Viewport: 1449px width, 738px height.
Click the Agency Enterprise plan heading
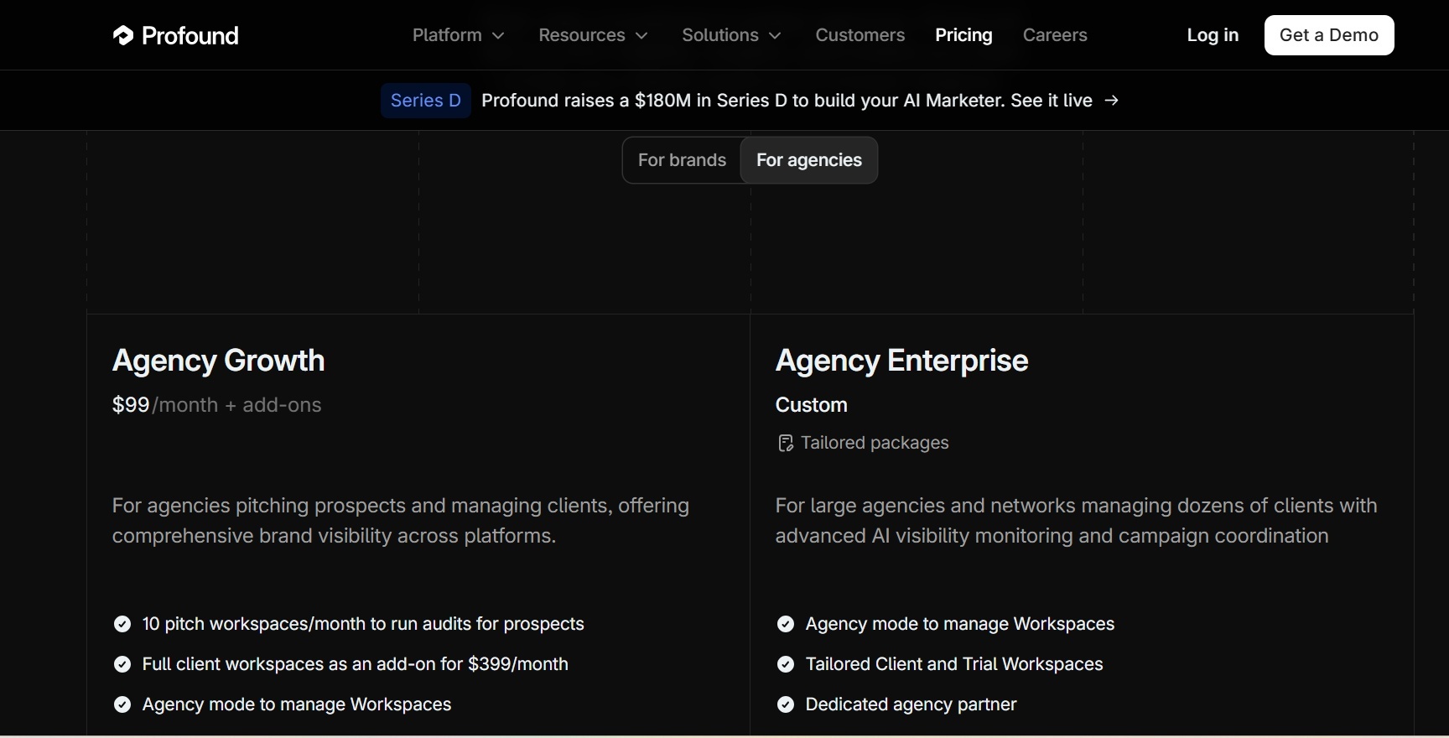tap(902, 361)
